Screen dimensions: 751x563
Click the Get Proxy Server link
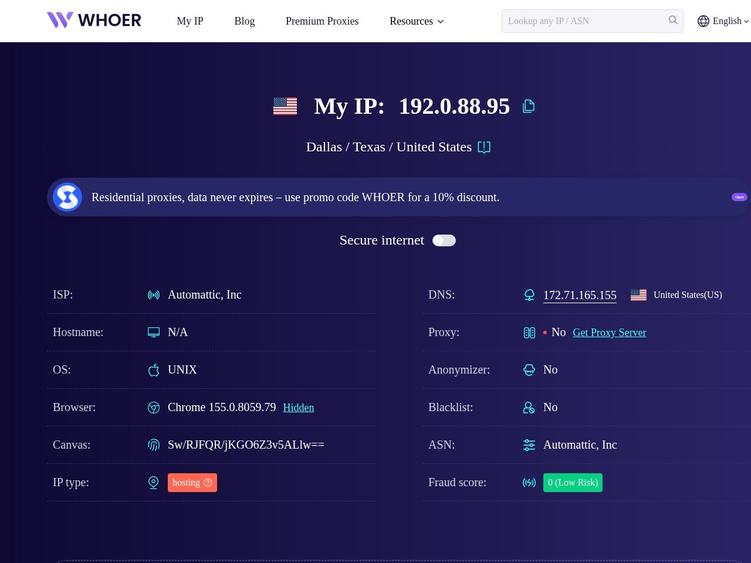tap(610, 333)
